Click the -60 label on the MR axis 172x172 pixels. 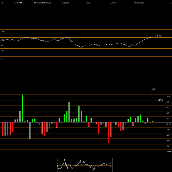[168, 141]
